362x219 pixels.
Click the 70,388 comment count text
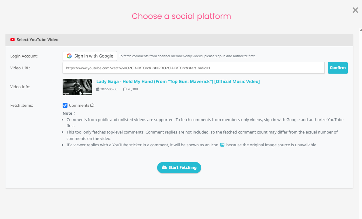click(x=133, y=89)
